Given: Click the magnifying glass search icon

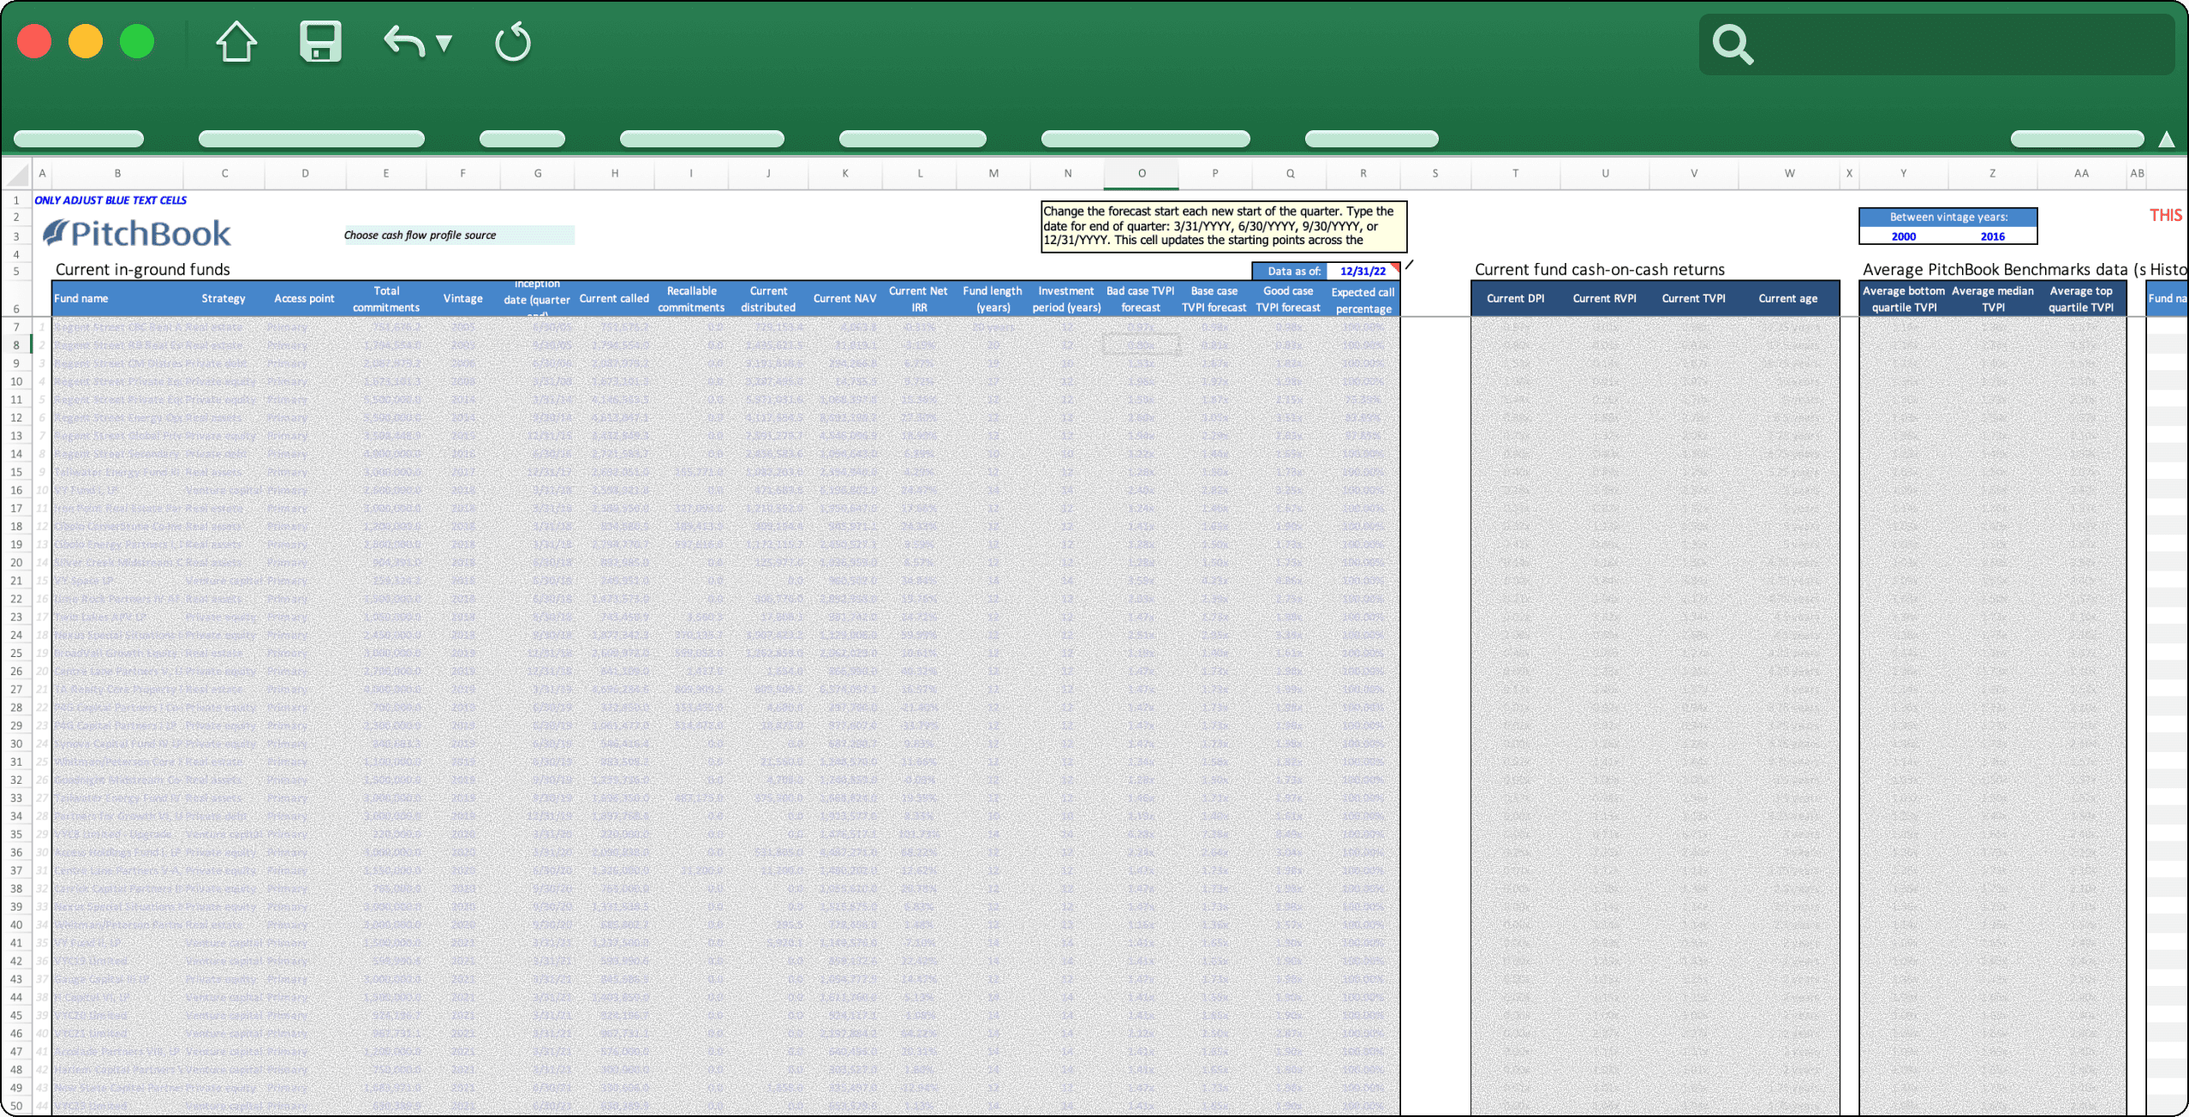Looking at the screenshot, I should (1732, 44).
